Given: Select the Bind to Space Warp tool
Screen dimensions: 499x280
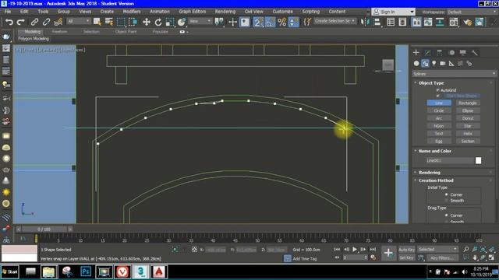Looking at the screenshot, I should [x=58, y=22].
